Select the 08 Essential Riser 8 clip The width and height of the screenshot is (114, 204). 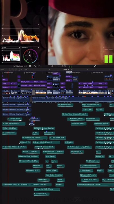click(x=29, y=161)
